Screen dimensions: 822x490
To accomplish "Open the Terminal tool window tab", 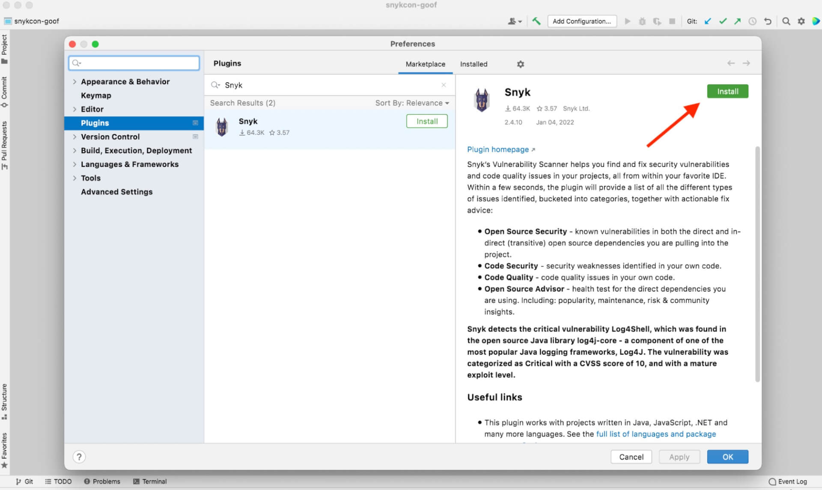I will coord(150,481).
